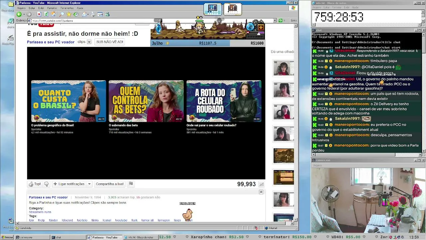
Task: Switch to the camera.exe taskbar button
Action: [x=32, y=237]
